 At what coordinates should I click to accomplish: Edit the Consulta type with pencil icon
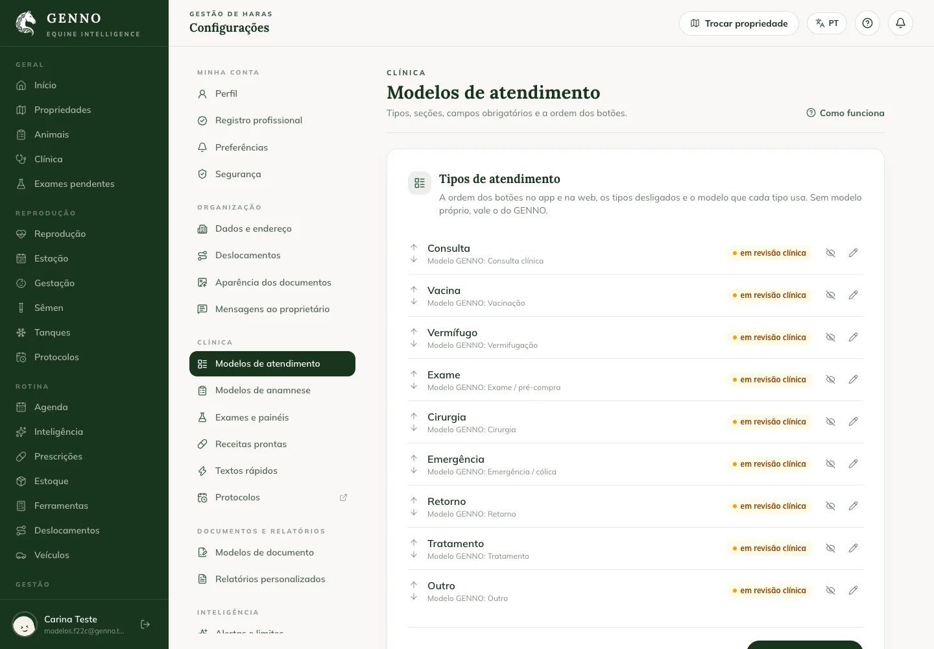pos(853,253)
